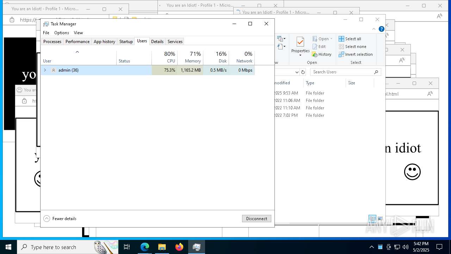Click the Task Manager title bar icon
451x254 pixels.
(x=46, y=24)
